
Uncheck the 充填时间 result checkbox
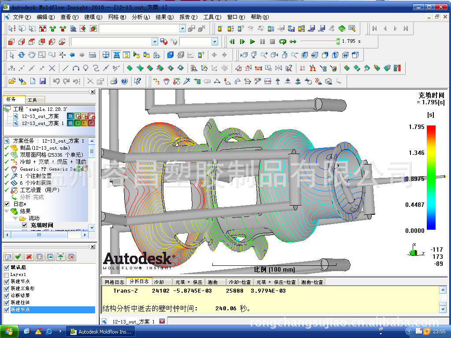[x=25, y=225]
